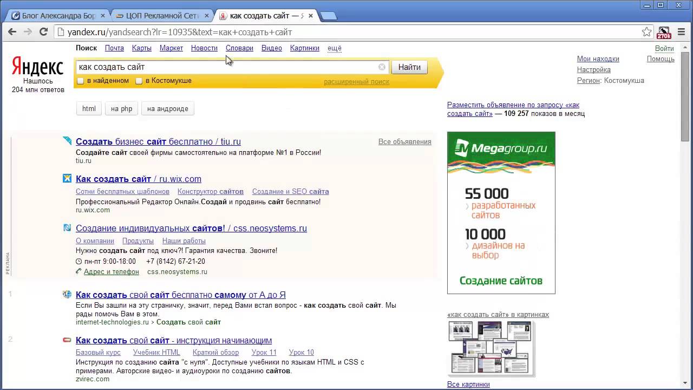The width and height of the screenshot is (693, 390).
Task: Open the red 270k extension icon
Action: click(x=664, y=32)
